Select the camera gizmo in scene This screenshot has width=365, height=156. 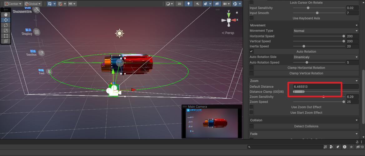[x=114, y=90]
